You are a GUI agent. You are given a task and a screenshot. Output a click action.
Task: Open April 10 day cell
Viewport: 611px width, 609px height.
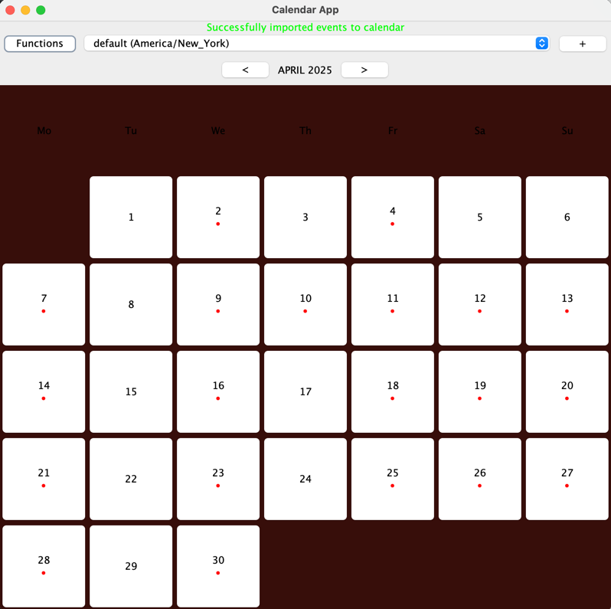coord(305,305)
